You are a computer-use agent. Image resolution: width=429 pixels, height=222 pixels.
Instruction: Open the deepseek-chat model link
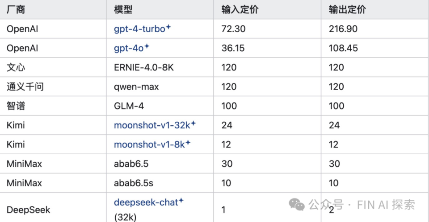coord(146,203)
